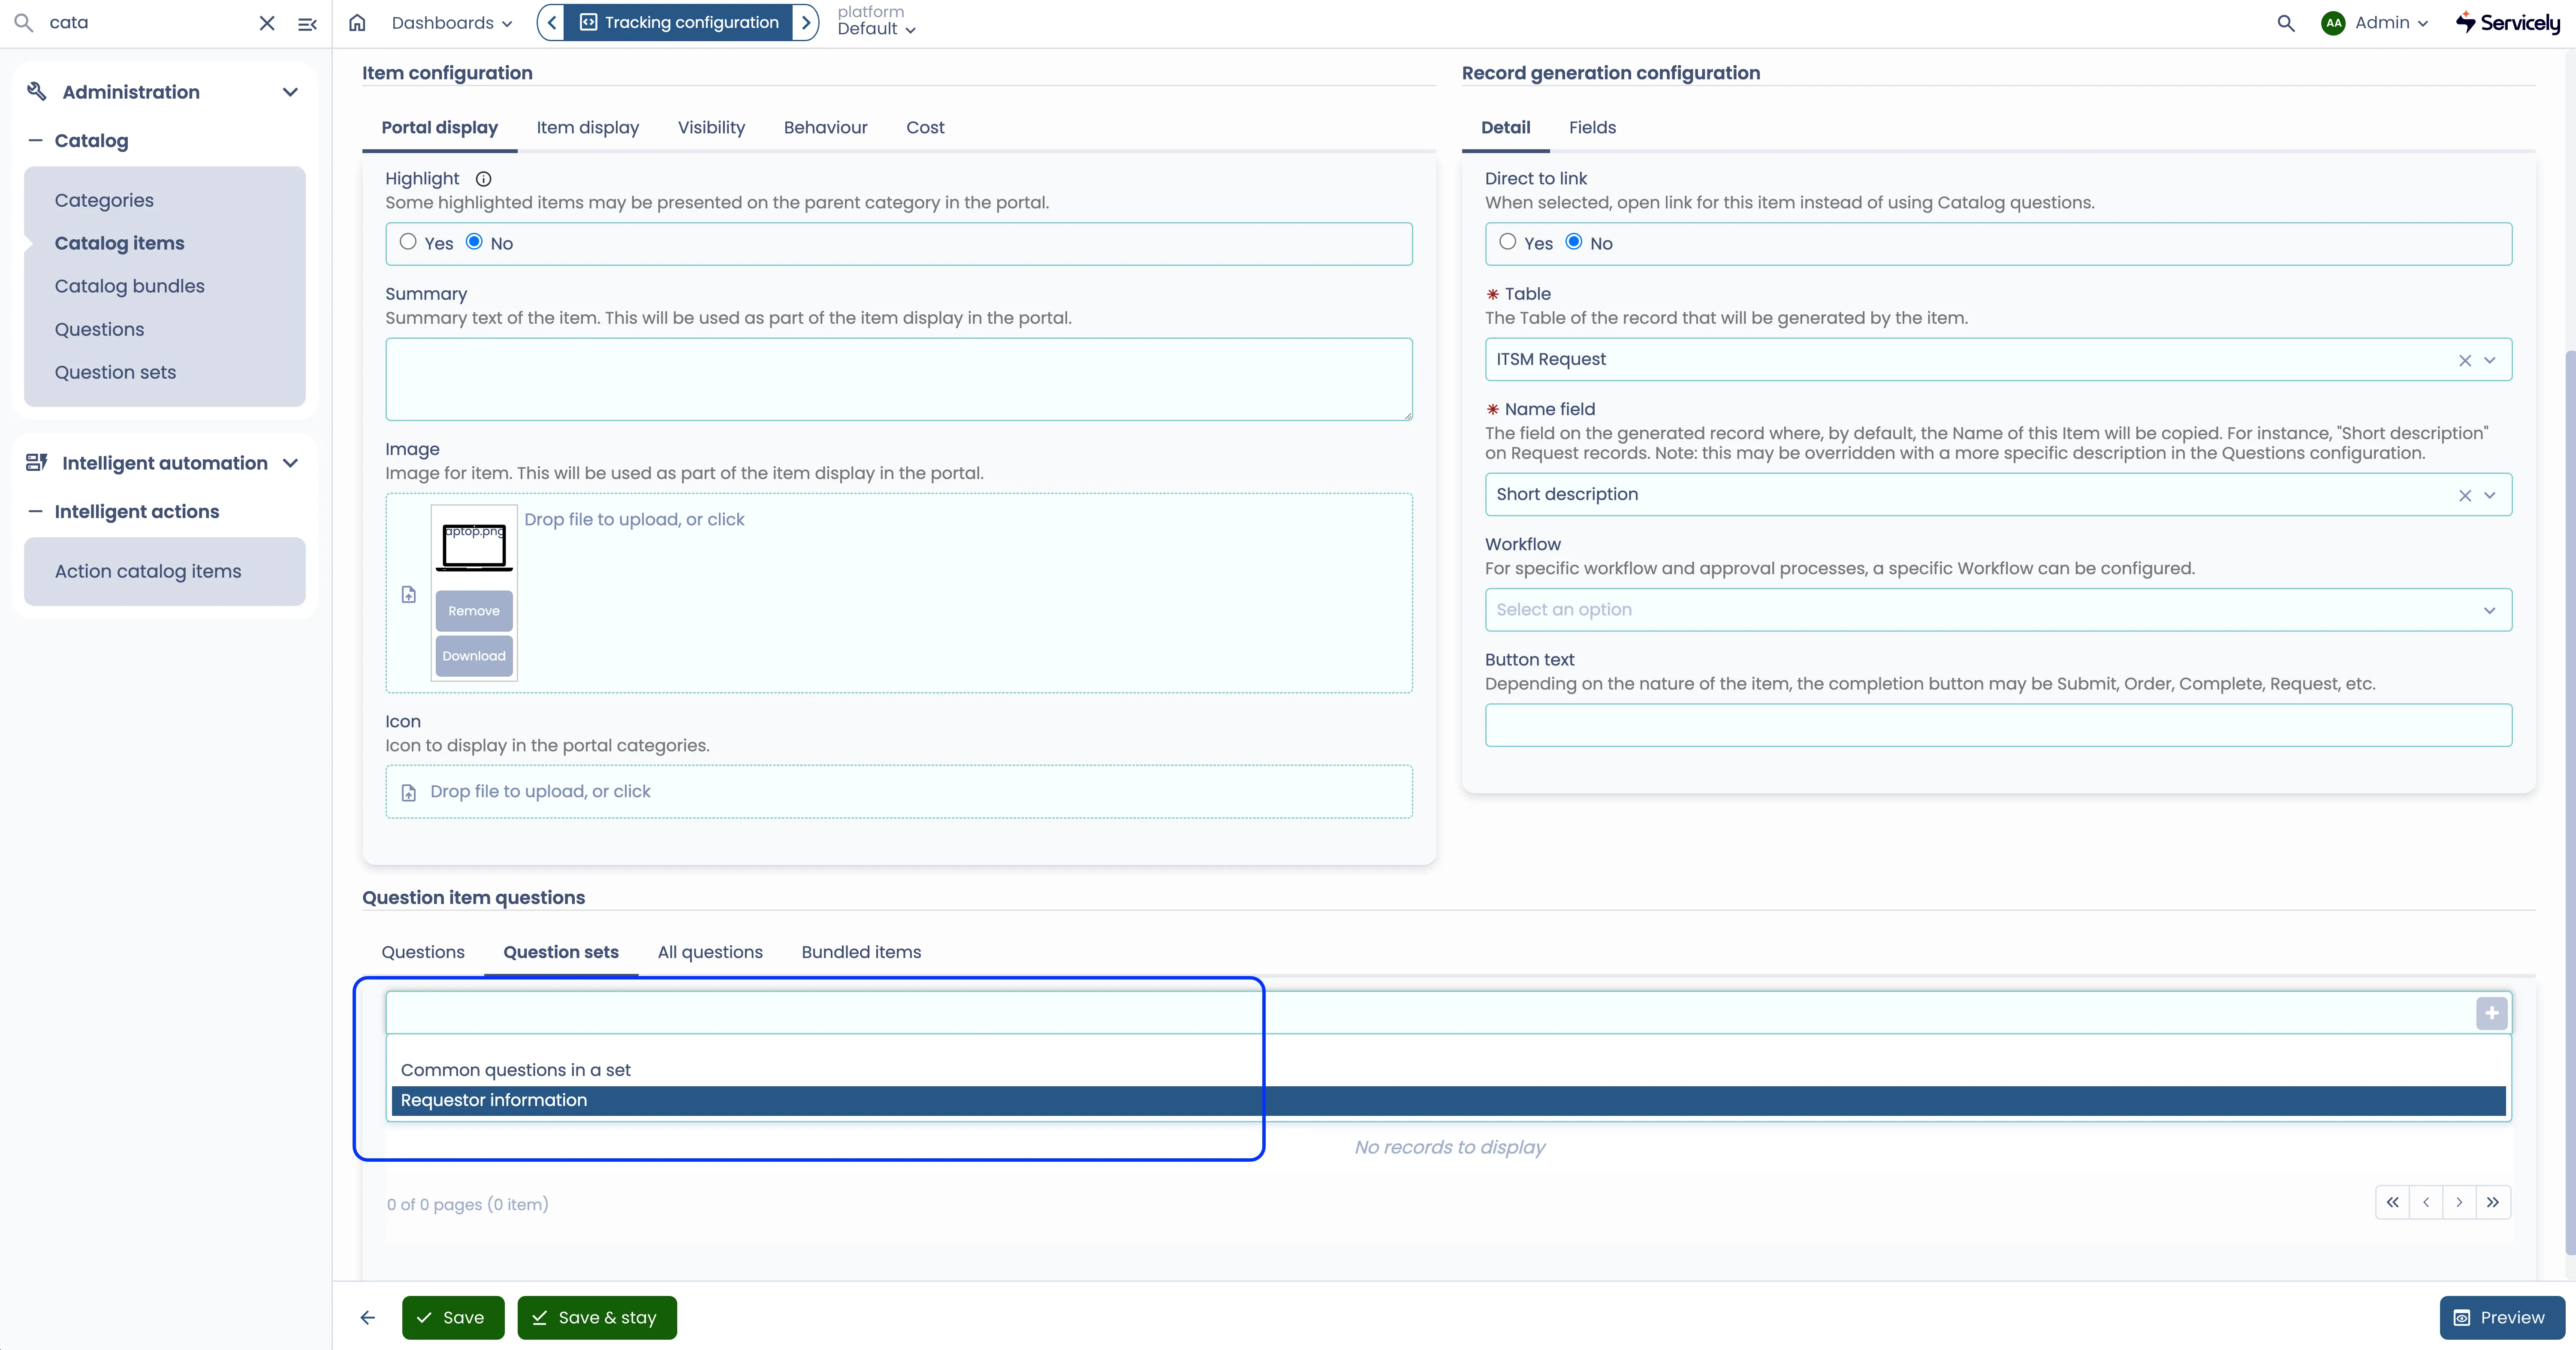Viewport: 2576px width, 1350px height.
Task: Select Yes for Direct to link
Action: point(1508,241)
